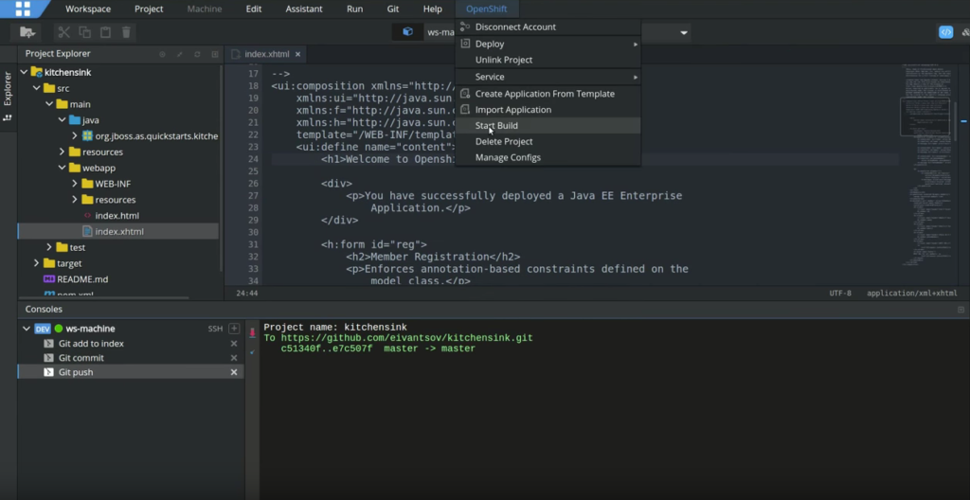Click the Paste clipboard icon

click(x=105, y=32)
